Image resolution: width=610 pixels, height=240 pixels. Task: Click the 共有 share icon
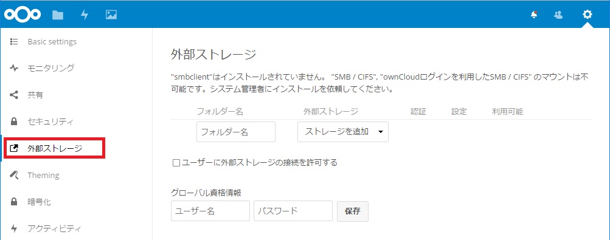tap(14, 95)
